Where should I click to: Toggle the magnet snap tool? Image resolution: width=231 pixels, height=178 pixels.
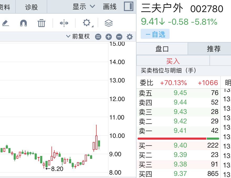pos(23,23)
